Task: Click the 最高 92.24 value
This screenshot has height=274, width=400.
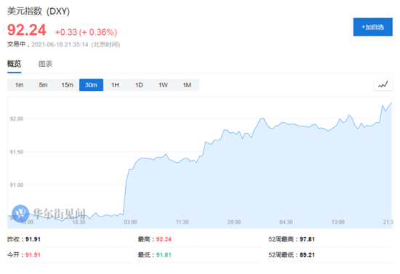Action: pos(164,239)
